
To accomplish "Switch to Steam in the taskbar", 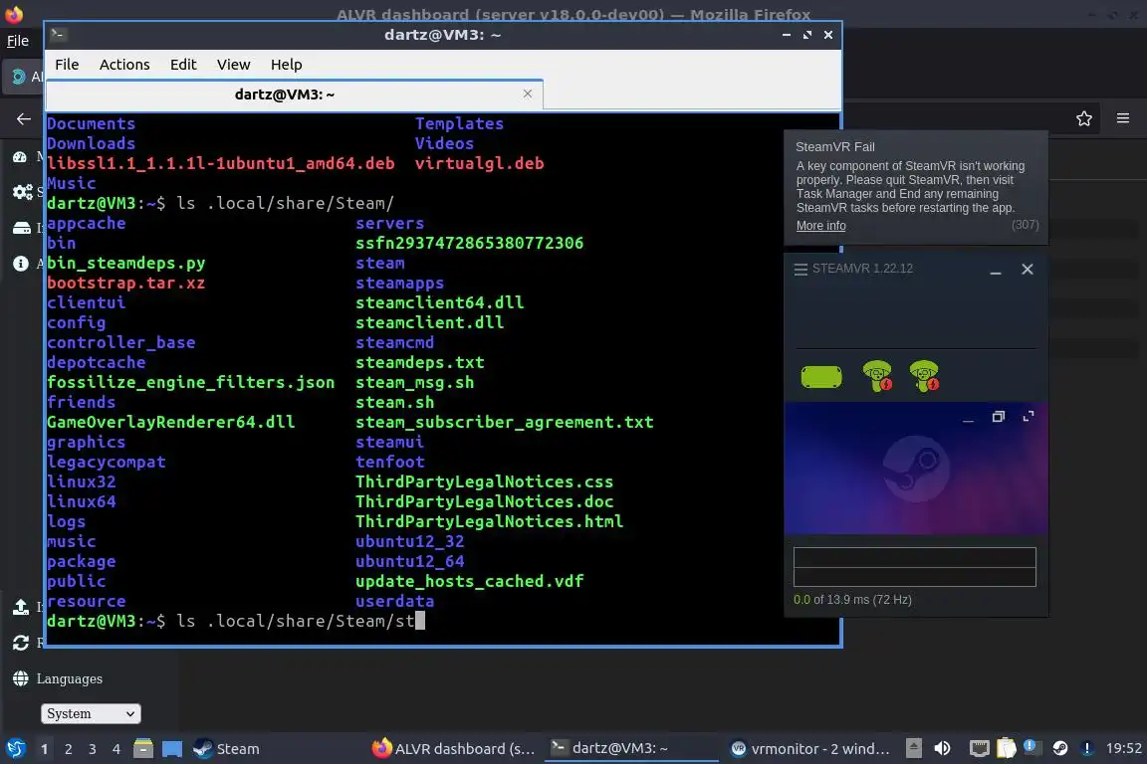I will click(226, 749).
